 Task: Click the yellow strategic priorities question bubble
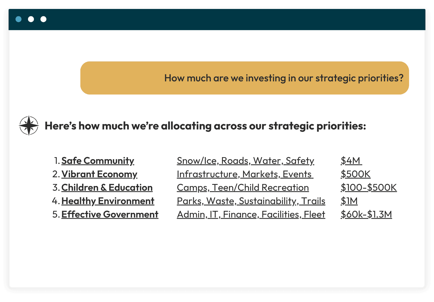click(x=244, y=78)
